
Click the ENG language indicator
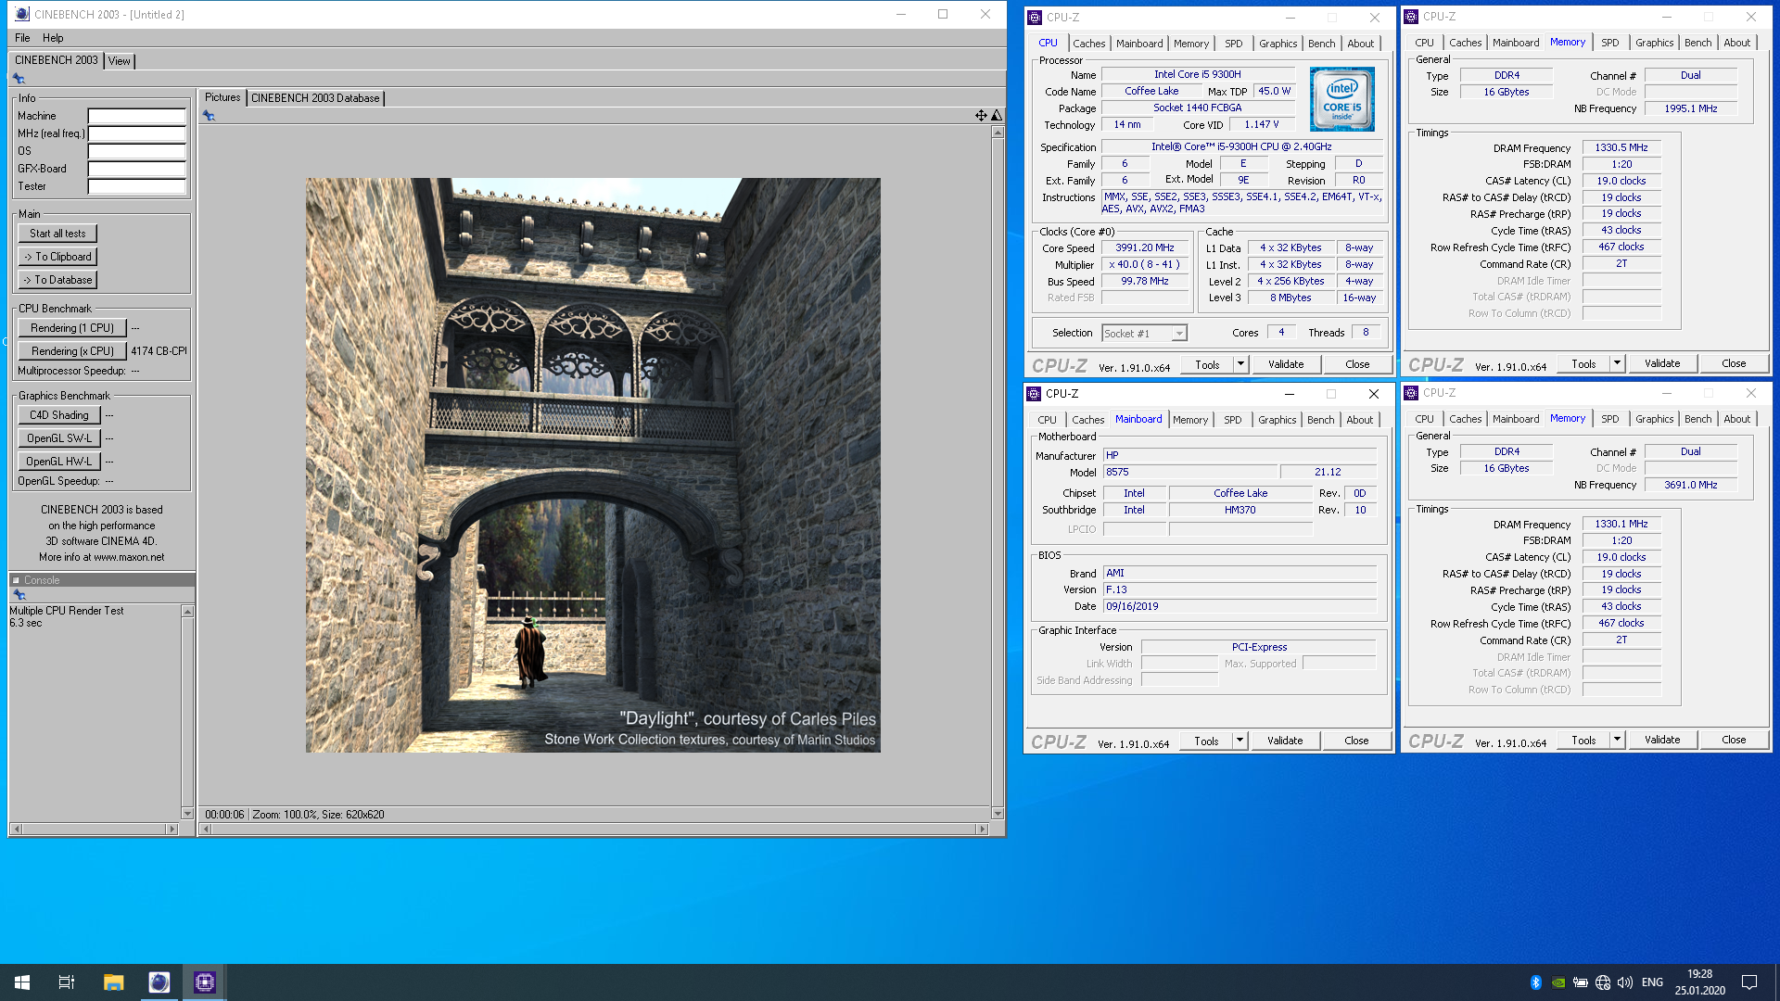(1652, 982)
